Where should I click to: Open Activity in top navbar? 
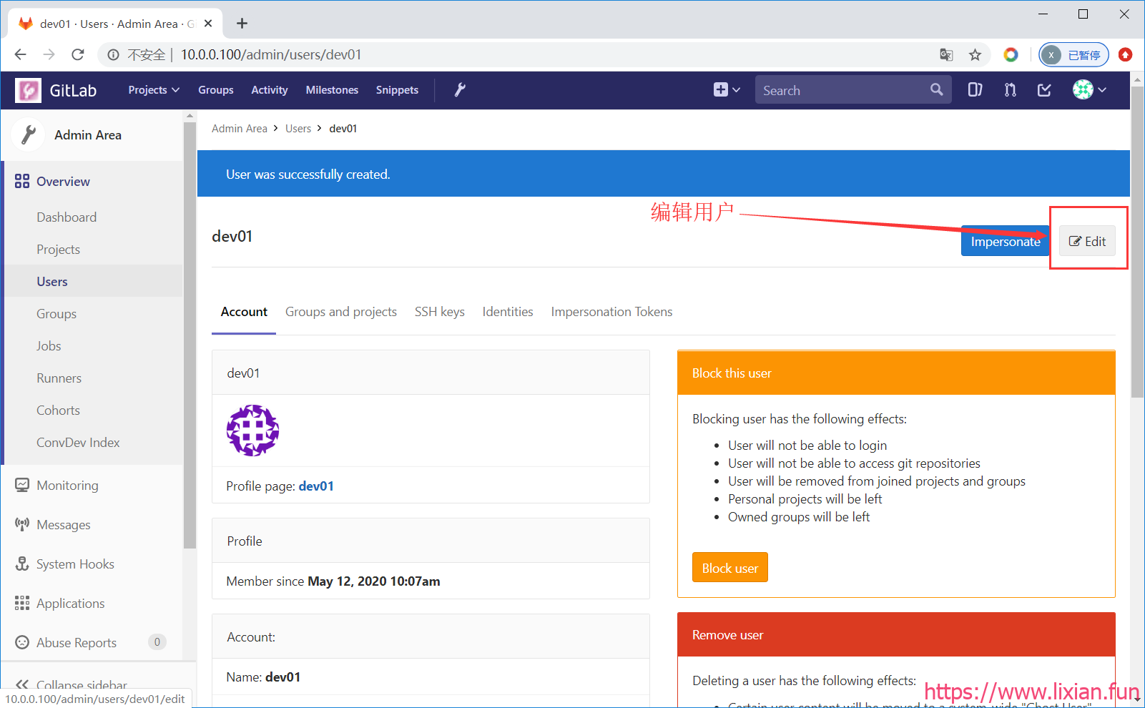click(270, 90)
